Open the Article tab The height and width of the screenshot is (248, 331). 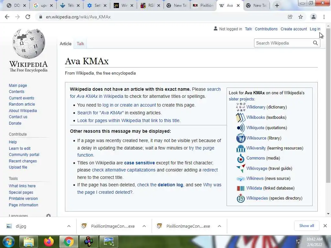coord(65,44)
